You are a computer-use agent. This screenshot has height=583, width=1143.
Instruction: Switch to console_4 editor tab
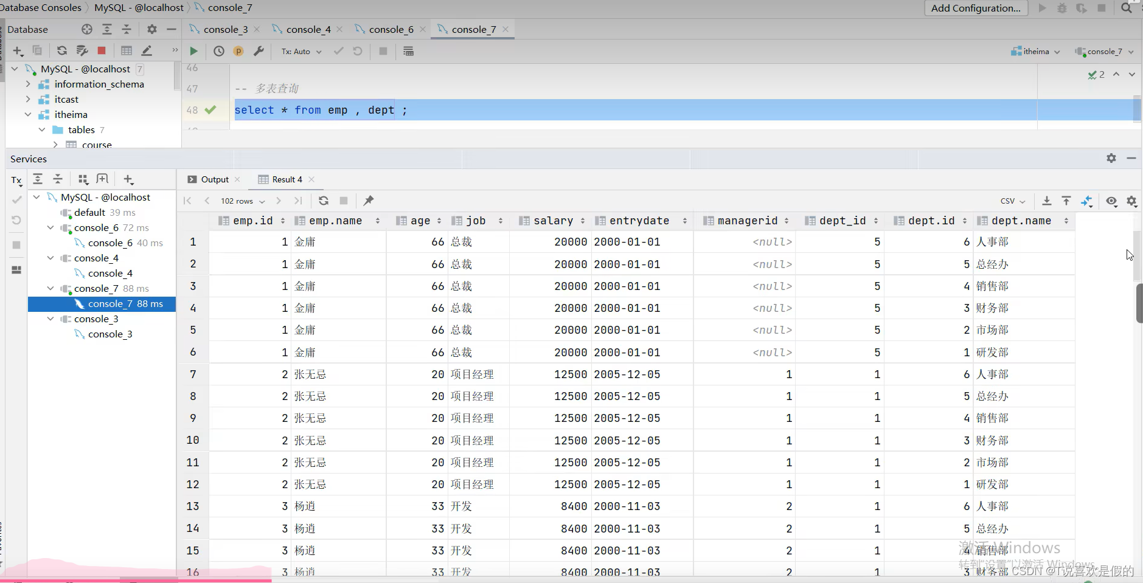coord(308,29)
